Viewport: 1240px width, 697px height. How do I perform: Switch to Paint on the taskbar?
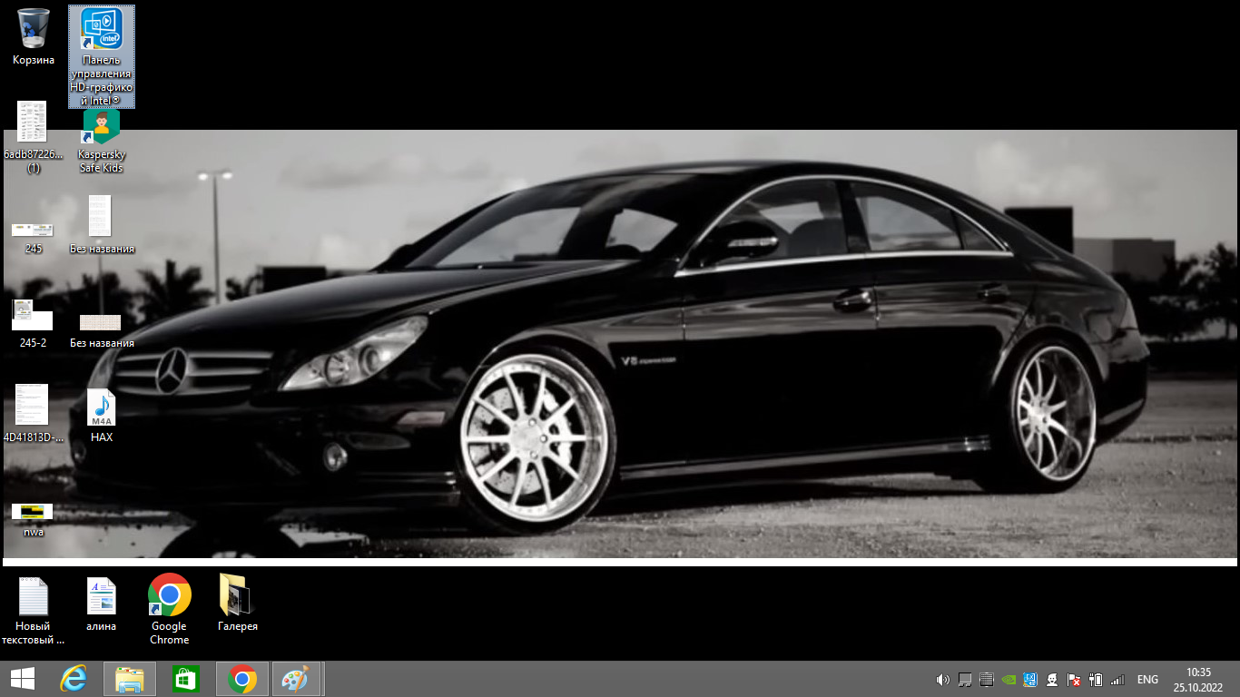[x=296, y=679]
